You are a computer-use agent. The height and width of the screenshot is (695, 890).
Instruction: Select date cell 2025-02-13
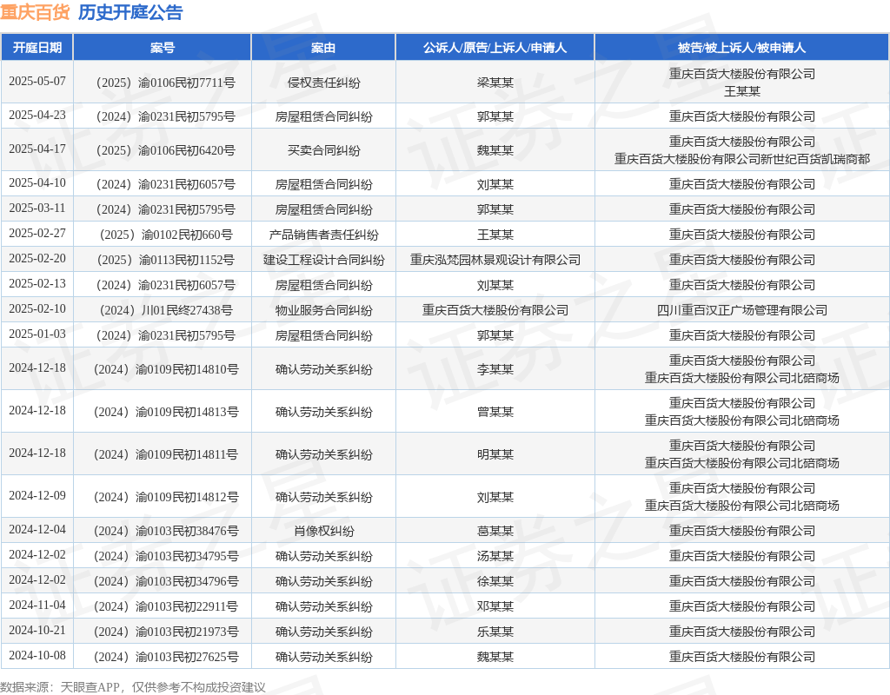coord(37,283)
